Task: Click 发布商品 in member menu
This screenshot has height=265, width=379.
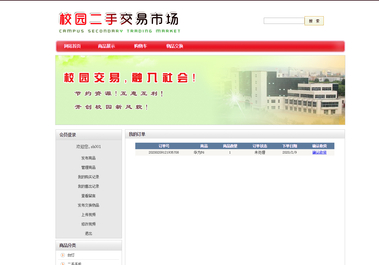Action: tap(89, 158)
